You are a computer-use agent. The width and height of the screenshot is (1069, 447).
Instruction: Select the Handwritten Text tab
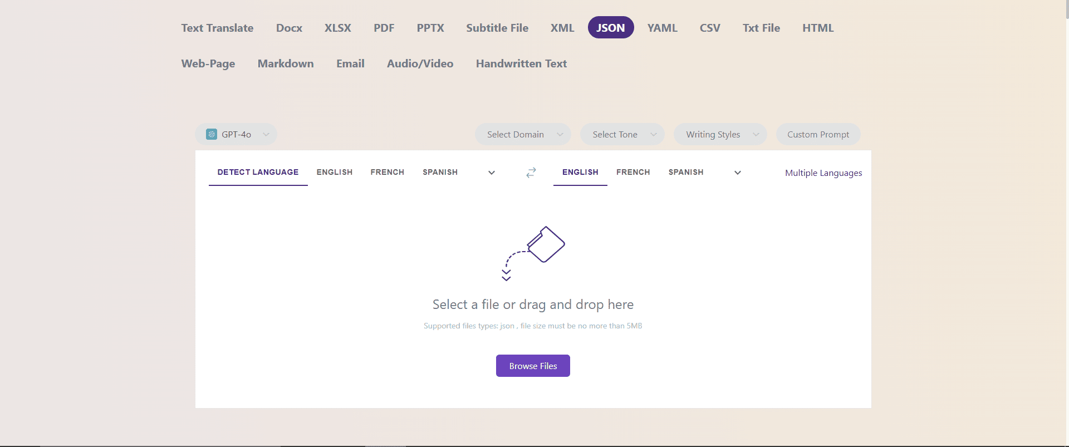tap(521, 63)
